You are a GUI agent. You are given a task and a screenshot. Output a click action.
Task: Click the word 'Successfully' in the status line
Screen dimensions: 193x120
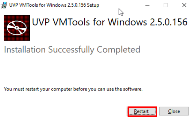click(x=71, y=50)
